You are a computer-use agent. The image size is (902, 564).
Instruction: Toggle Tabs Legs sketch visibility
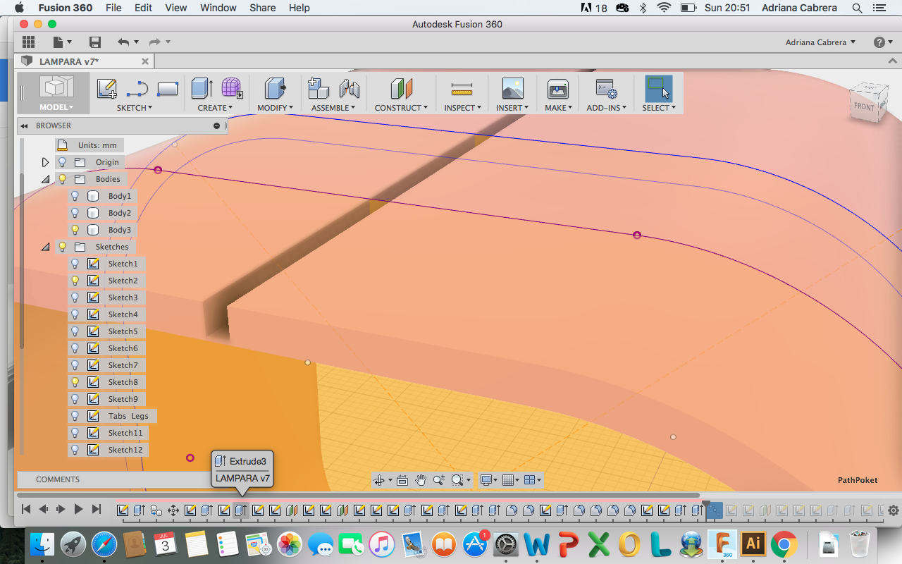tap(75, 416)
